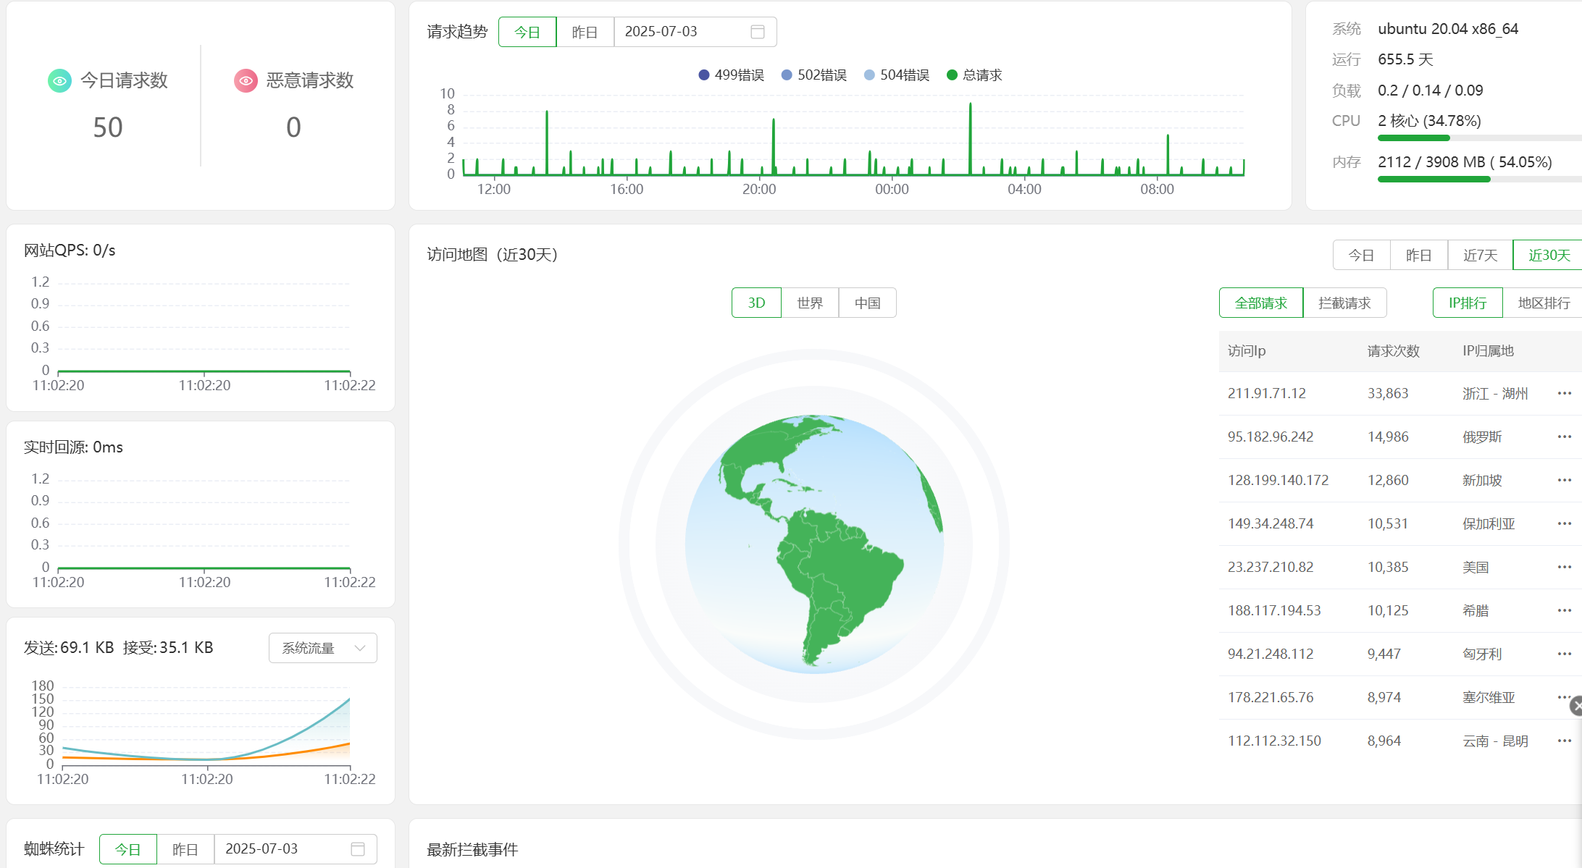This screenshot has height=868, width=1582.
Task: Click the 发送:69.1 KB label
Action: coord(69,647)
